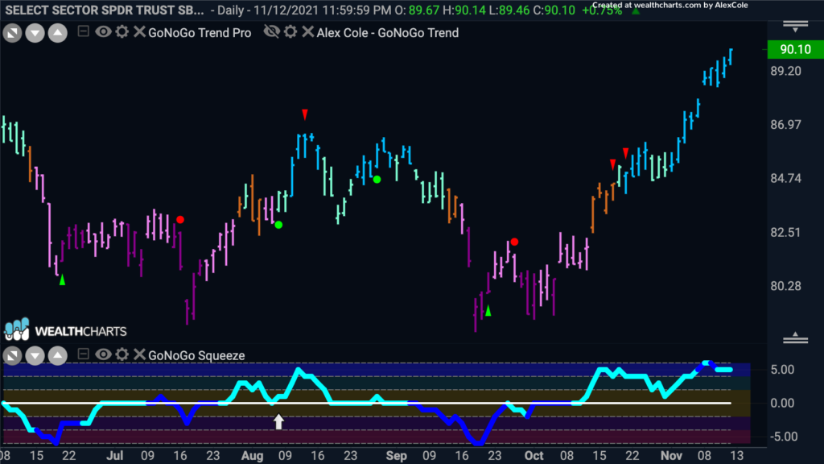Click the 13 date label on the time axis
Viewport: 824px width, 464px height.
(x=737, y=456)
